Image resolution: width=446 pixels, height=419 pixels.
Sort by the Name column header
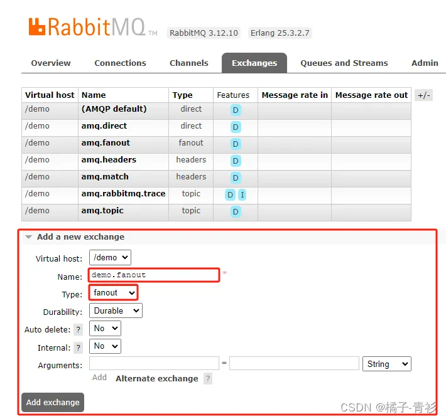(94, 95)
